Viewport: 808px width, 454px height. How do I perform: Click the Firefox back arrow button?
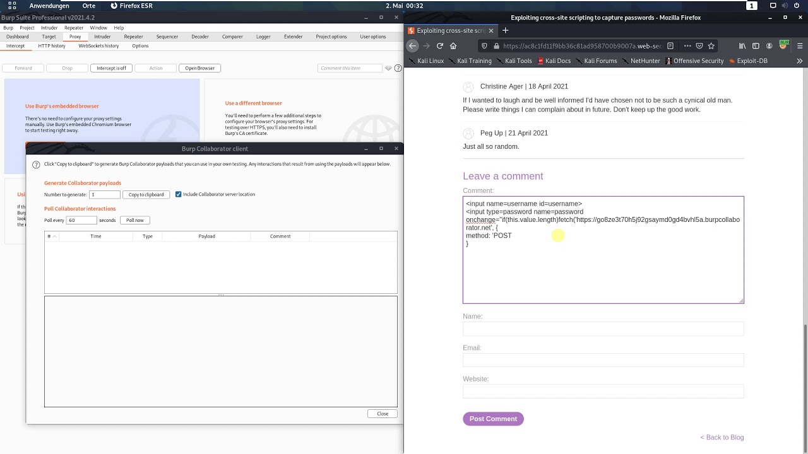pyautogui.click(x=412, y=46)
